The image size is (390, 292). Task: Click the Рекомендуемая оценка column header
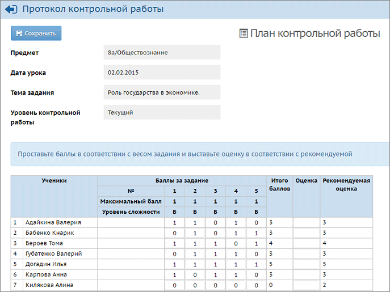[346, 185]
